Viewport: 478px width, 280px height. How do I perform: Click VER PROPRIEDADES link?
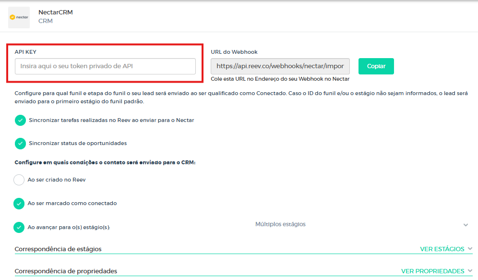click(x=432, y=271)
